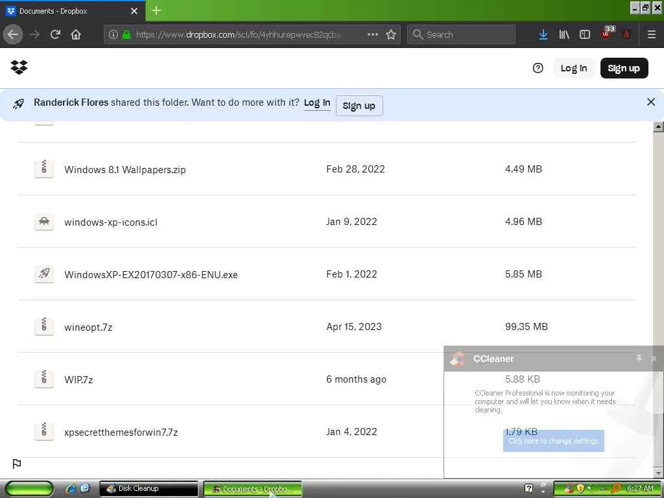Screen dimensions: 664x498
Task: Switch to Disk Cleanup taskbar button
Action: point(148,489)
